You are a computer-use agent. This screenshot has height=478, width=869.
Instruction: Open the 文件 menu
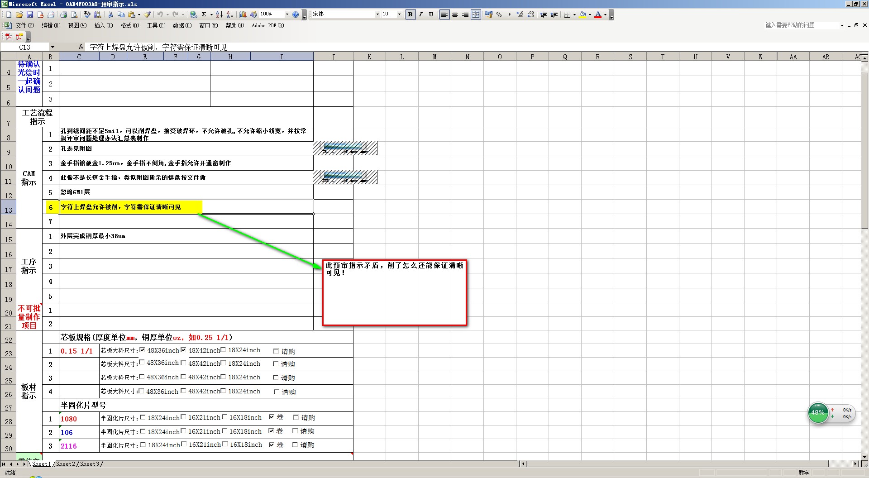[24, 25]
